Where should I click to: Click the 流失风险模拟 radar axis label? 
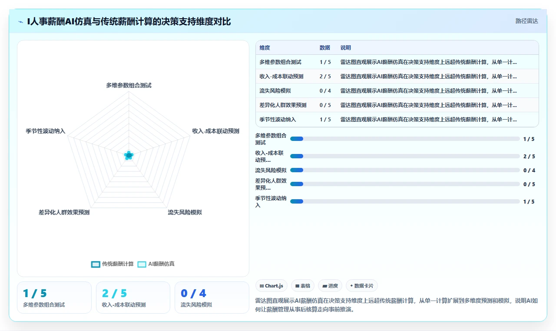185,212
